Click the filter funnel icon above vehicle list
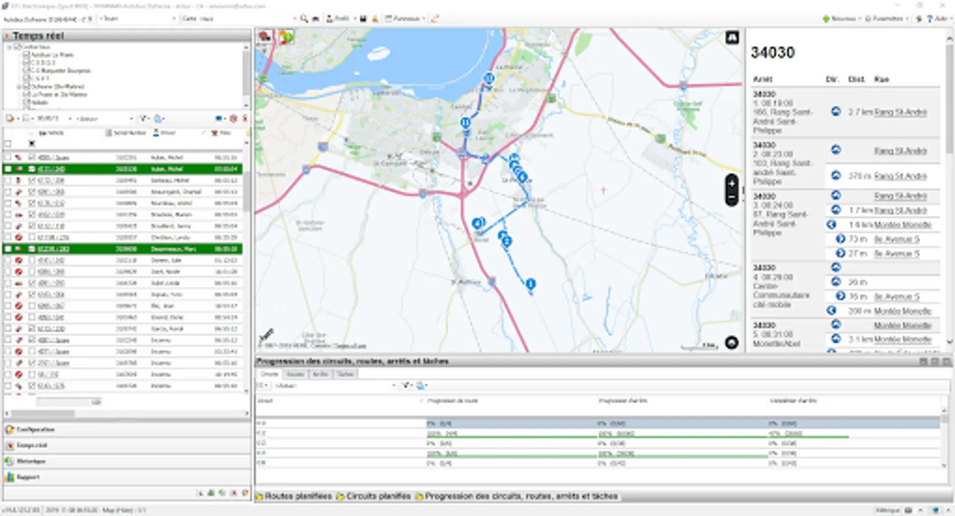Image resolution: width=955 pixels, height=516 pixels. point(143,119)
